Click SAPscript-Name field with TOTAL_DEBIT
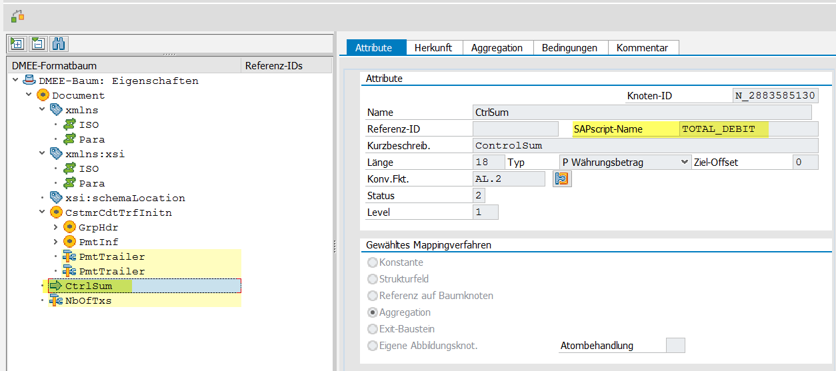This screenshot has width=836, height=371. pyautogui.click(x=749, y=129)
